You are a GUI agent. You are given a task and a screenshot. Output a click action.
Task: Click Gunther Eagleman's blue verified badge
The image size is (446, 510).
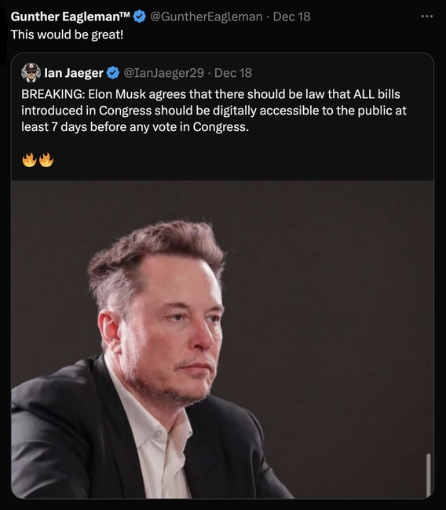tap(140, 16)
